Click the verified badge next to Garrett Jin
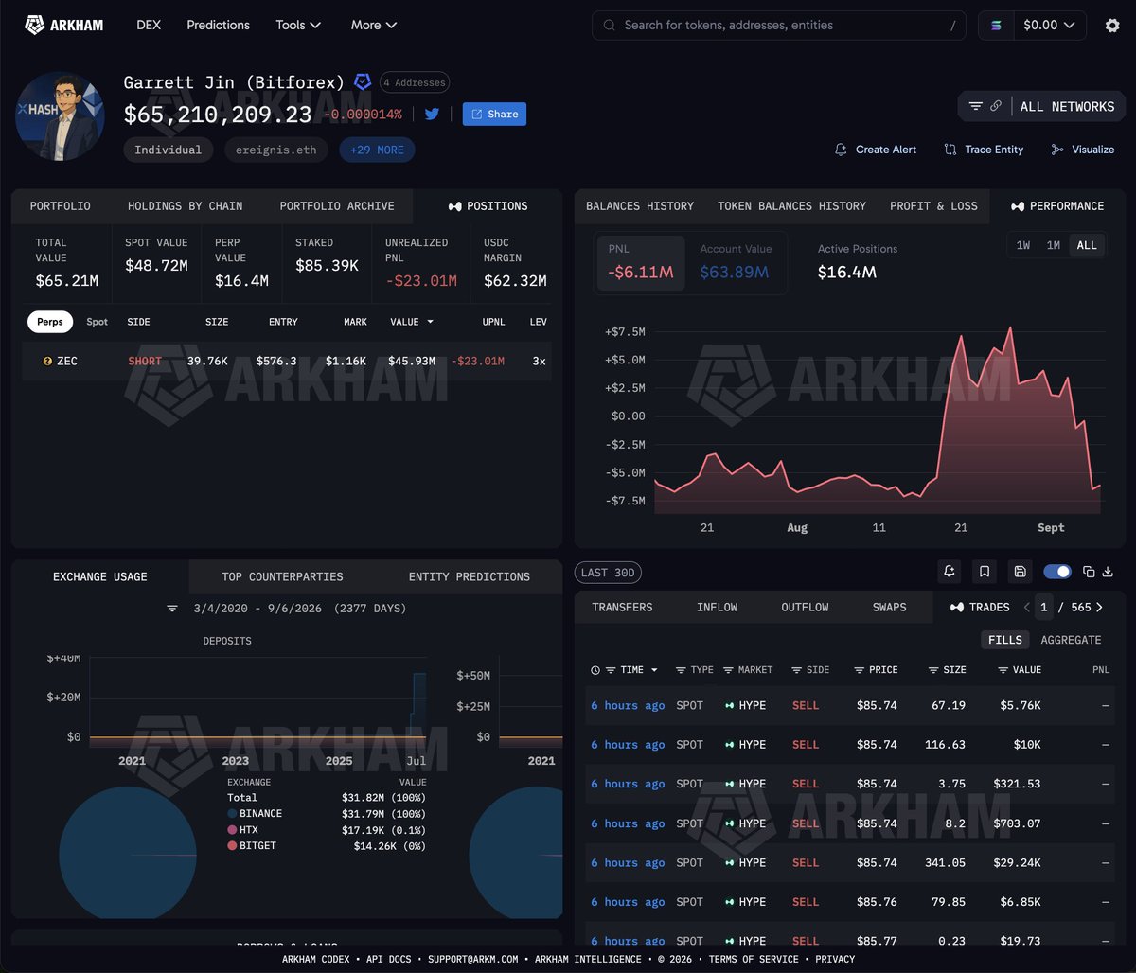This screenshot has height=973, width=1136. [x=363, y=82]
